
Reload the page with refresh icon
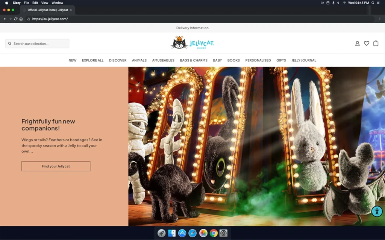click(15, 19)
